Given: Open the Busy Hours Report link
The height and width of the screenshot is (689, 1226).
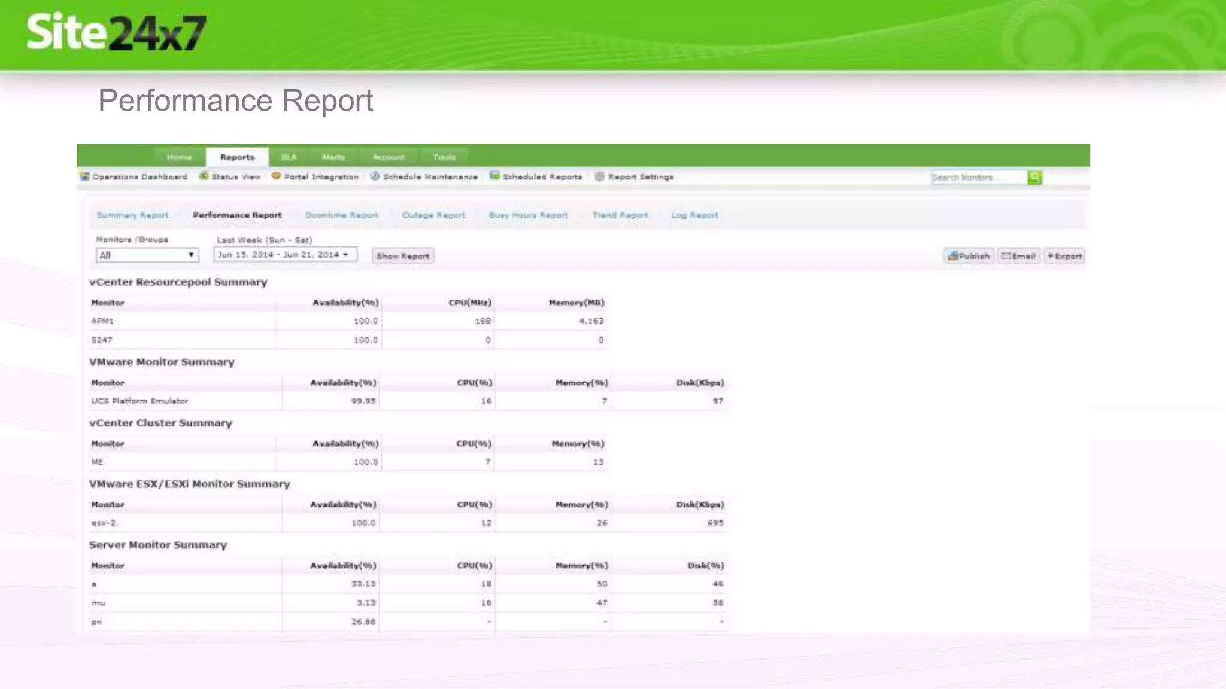Looking at the screenshot, I should (529, 215).
